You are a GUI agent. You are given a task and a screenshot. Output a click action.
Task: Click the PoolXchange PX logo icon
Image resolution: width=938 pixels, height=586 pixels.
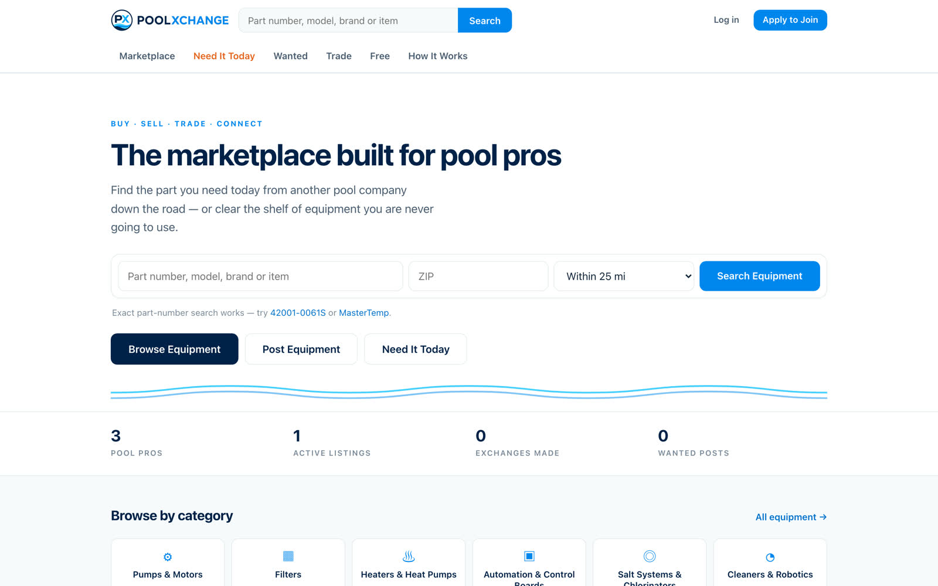pyautogui.click(x=122, y=21)
